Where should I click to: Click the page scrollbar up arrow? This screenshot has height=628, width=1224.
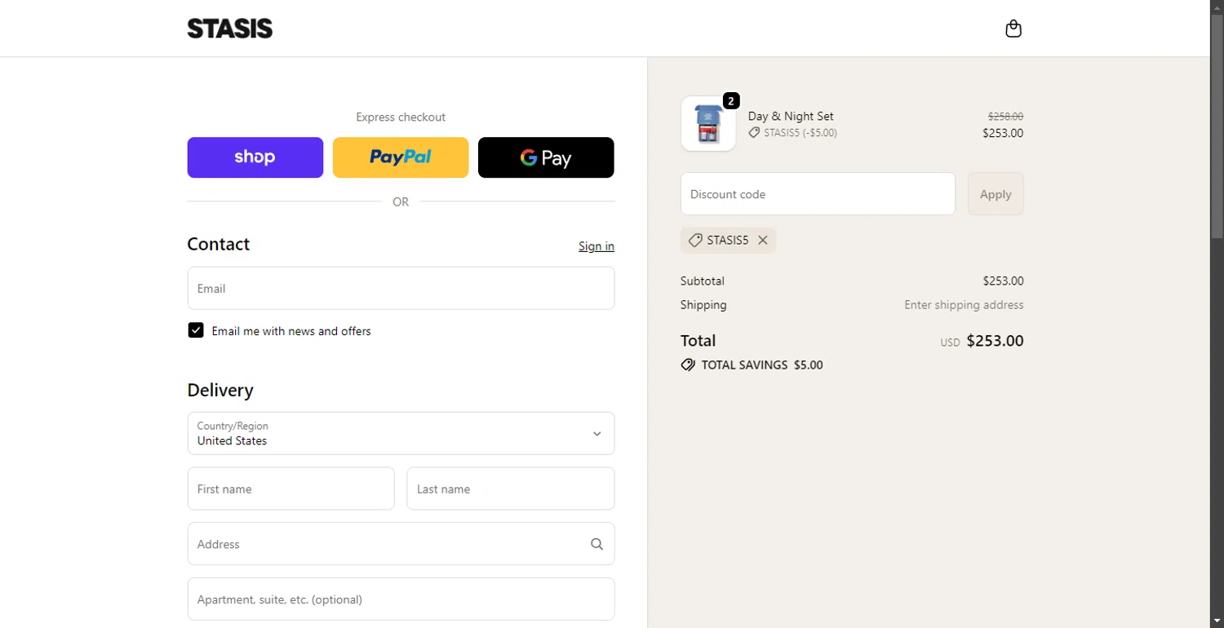[1217, 7]
